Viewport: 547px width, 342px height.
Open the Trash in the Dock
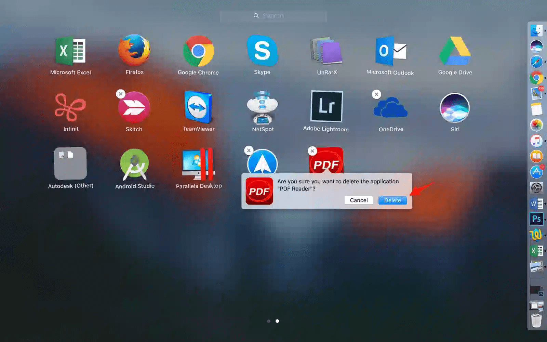(536, 320)
